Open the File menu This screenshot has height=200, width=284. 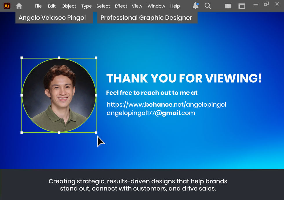coord(38,6)
